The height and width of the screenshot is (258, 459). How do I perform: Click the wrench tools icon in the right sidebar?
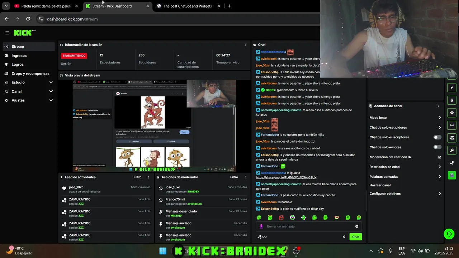452,150
